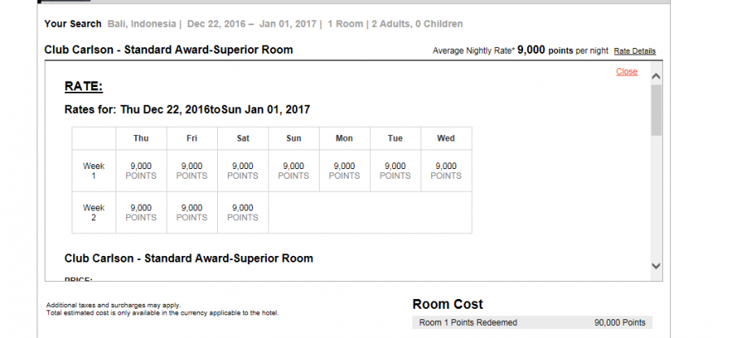Click the Tue column header
The height and width of the screenshot is (338, 732).
pyautogui.click(x=395, y=138)
